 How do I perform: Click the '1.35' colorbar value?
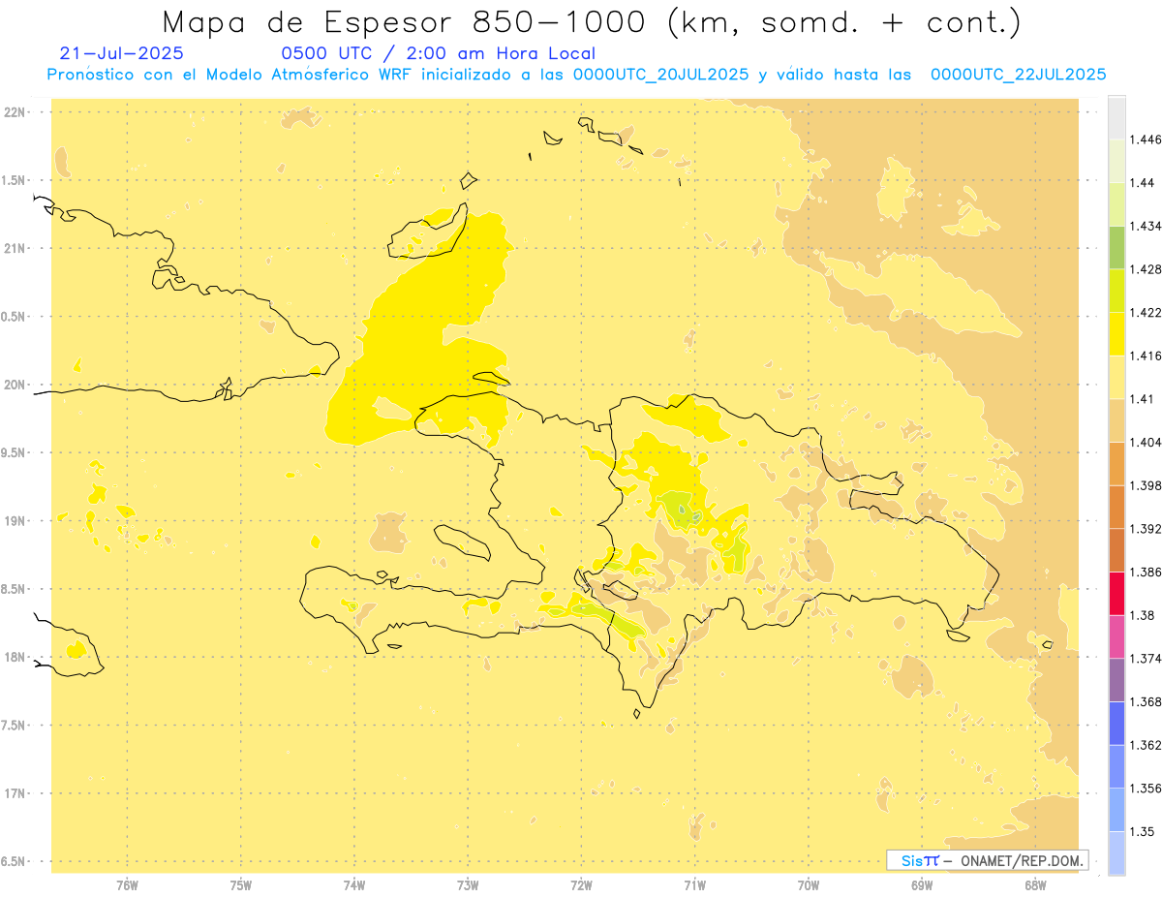(1143, 832)
